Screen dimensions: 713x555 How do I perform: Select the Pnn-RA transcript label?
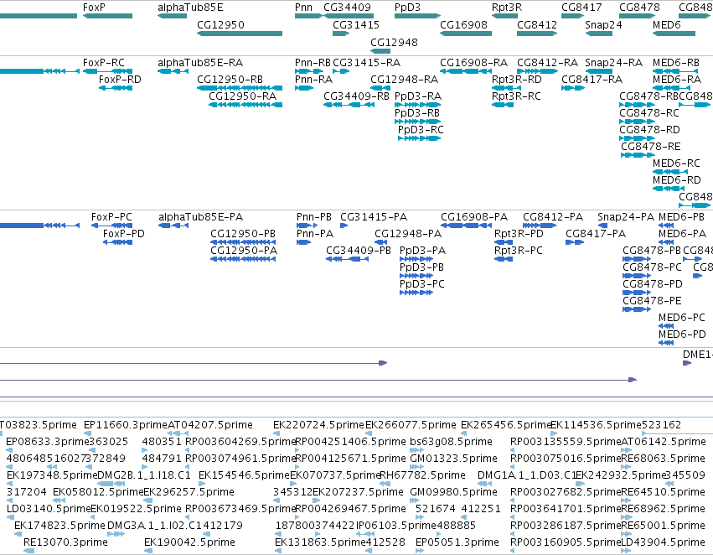[313, 79]
